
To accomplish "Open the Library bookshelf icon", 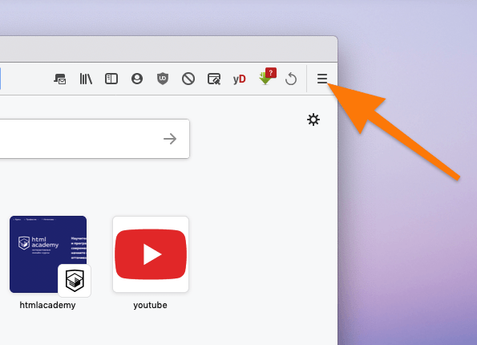I will (86, 79).
